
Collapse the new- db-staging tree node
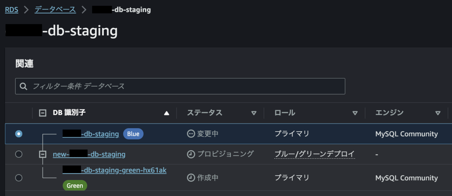tap(43, 154)
